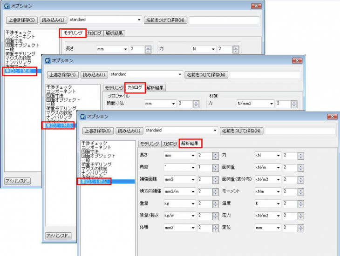340x256 pixels.
Task: Increase the 角度 decimals stepper
Action: click(x=216, y=166)
